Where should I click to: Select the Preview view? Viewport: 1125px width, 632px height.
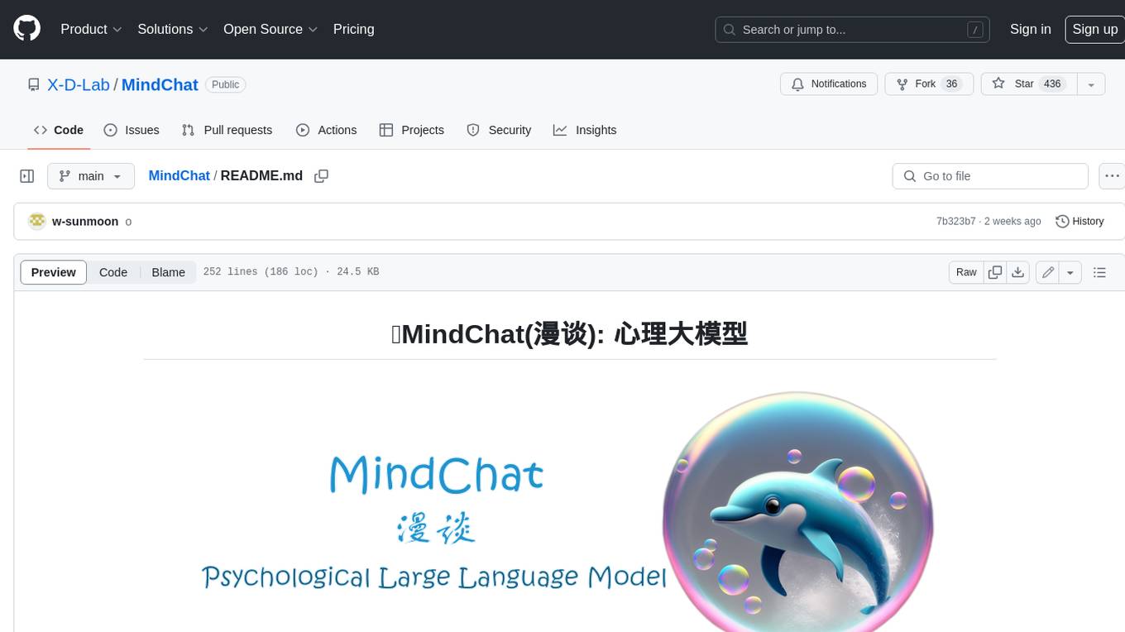point(54,272)
